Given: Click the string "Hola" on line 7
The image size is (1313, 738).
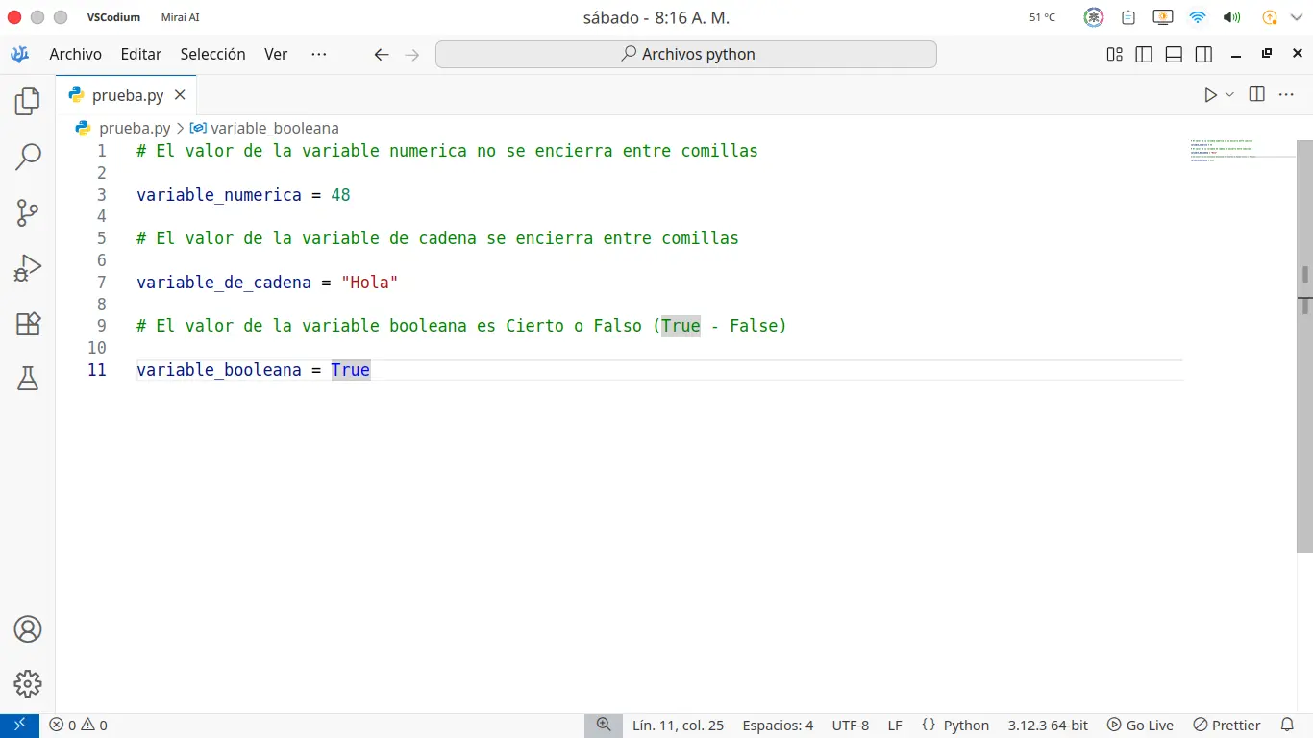Looking at the screenshot, I should [369, 283].
